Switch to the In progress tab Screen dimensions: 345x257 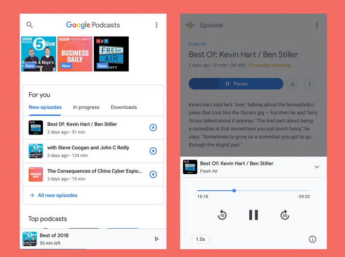click(x=86, y=108)
